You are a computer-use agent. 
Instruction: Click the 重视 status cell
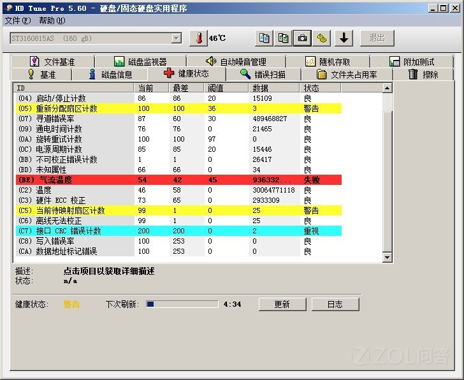tap(311, 231)
